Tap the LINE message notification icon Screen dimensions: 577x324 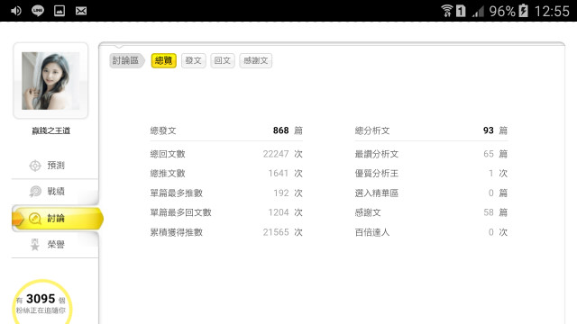point(38,11)
